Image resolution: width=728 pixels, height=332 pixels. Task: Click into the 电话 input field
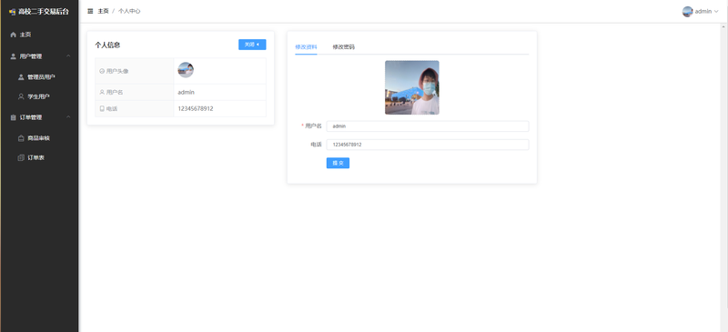[x=428, y=145]
